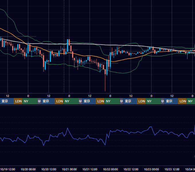Click the oscillator peak near 10/21 00:00
195x172 pixels.
click(67, 128)
